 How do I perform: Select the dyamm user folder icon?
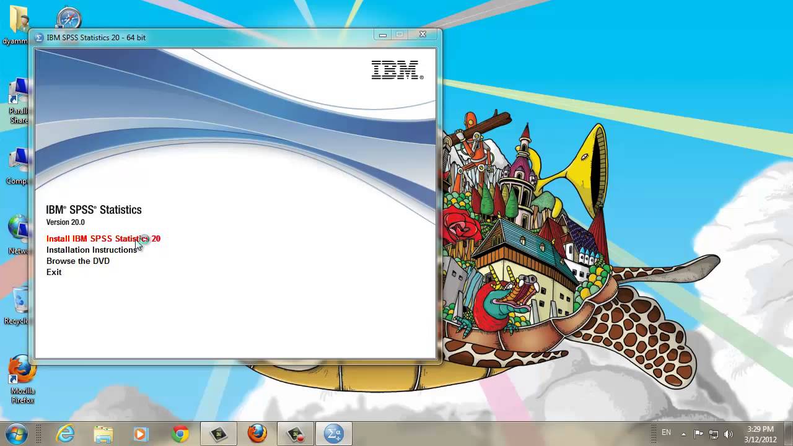tap(17, 25)
